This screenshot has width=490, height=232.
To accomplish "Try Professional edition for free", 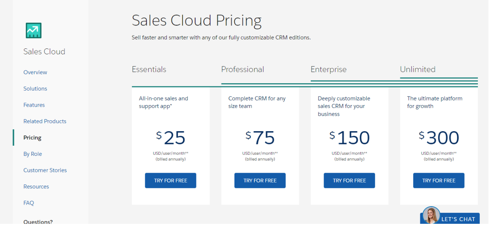I will pos(260,180).
